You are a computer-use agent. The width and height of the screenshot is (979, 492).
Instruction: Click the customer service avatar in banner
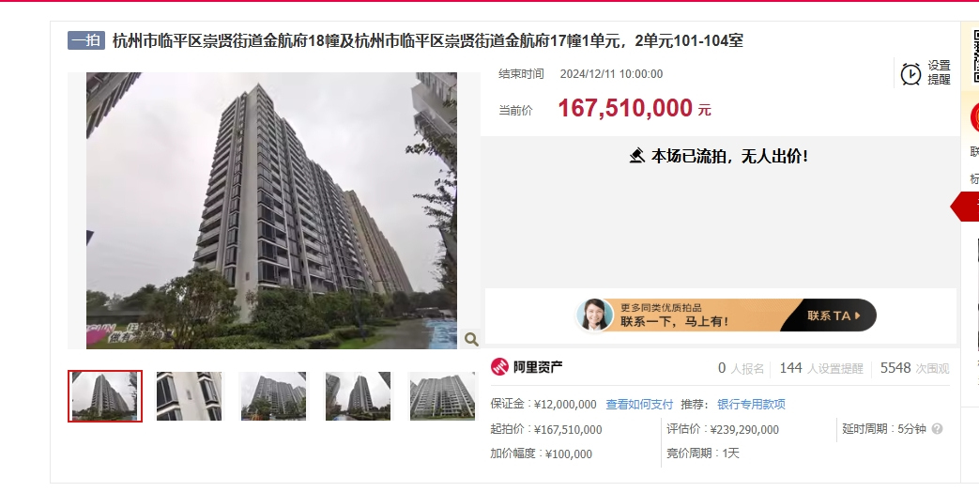(594, 315)
